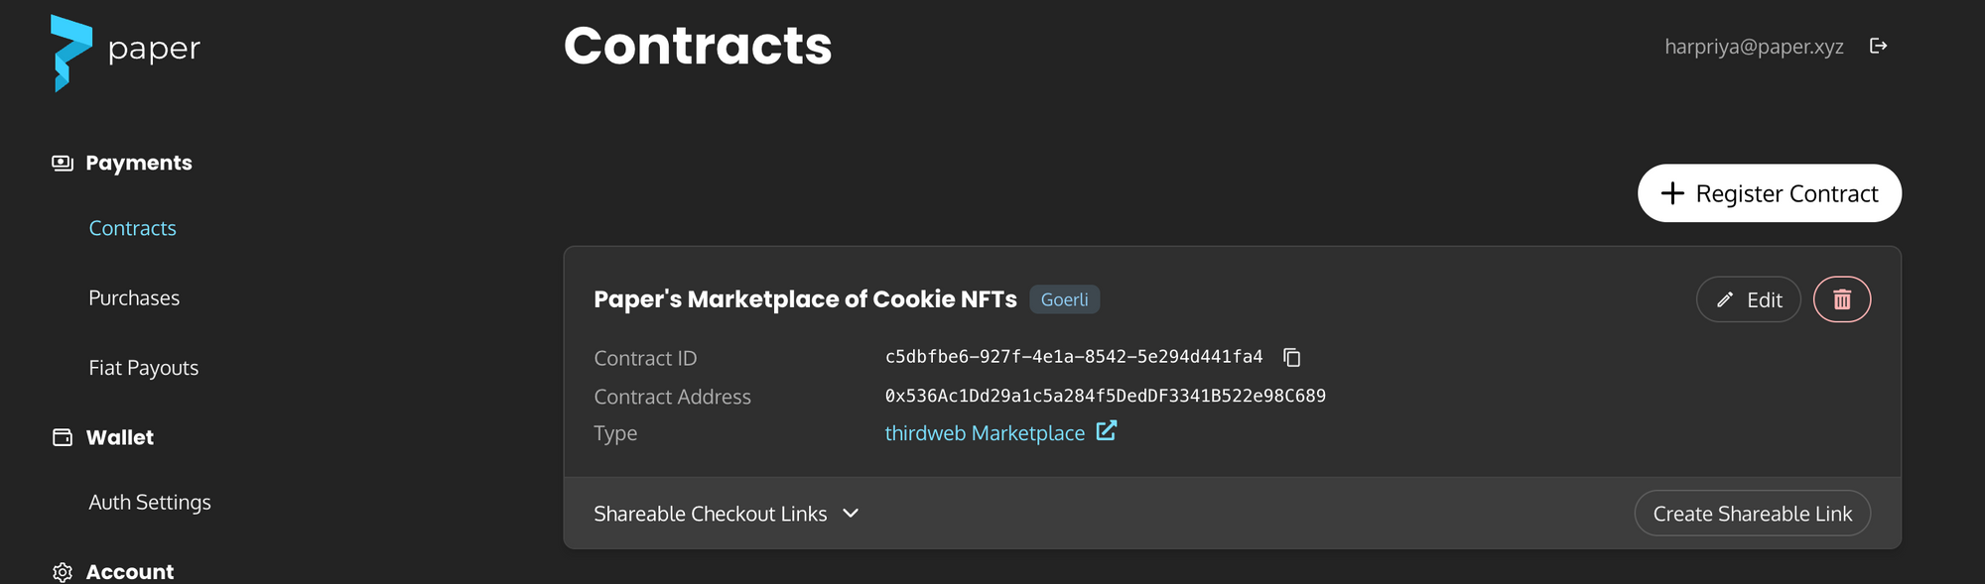
Task: Follow the thirdweb Marketplace link
Action: click(984, 432)
